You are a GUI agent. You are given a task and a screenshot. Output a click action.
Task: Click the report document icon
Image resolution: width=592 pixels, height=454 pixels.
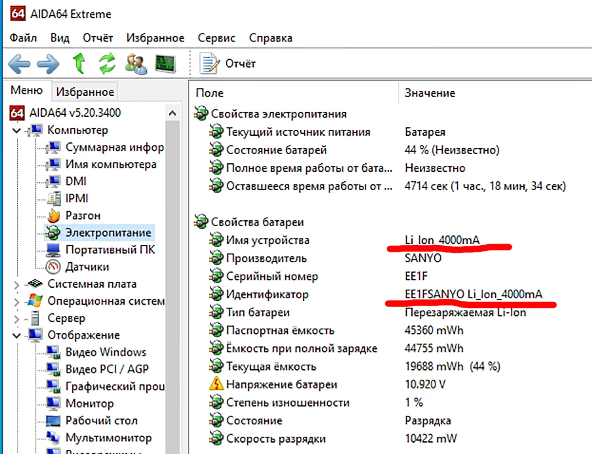point(209,63)
